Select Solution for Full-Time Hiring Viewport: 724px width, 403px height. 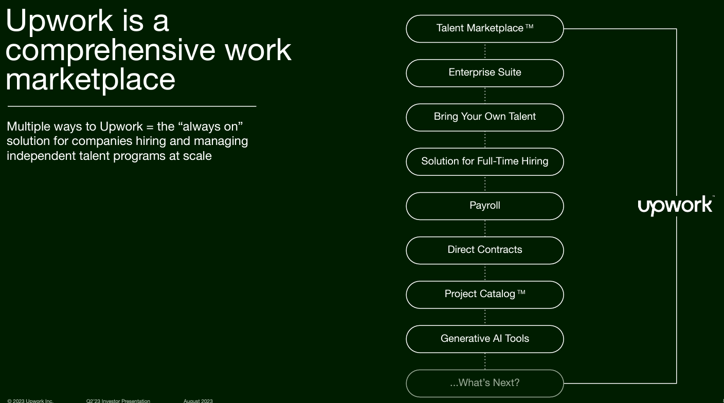click(x=485, y=162)
